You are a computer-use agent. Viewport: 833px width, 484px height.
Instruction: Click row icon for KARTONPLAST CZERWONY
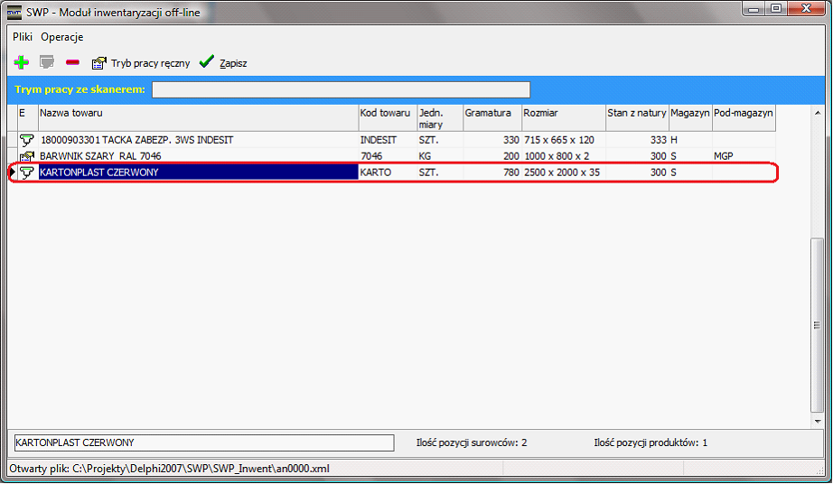tap(26, 172)
